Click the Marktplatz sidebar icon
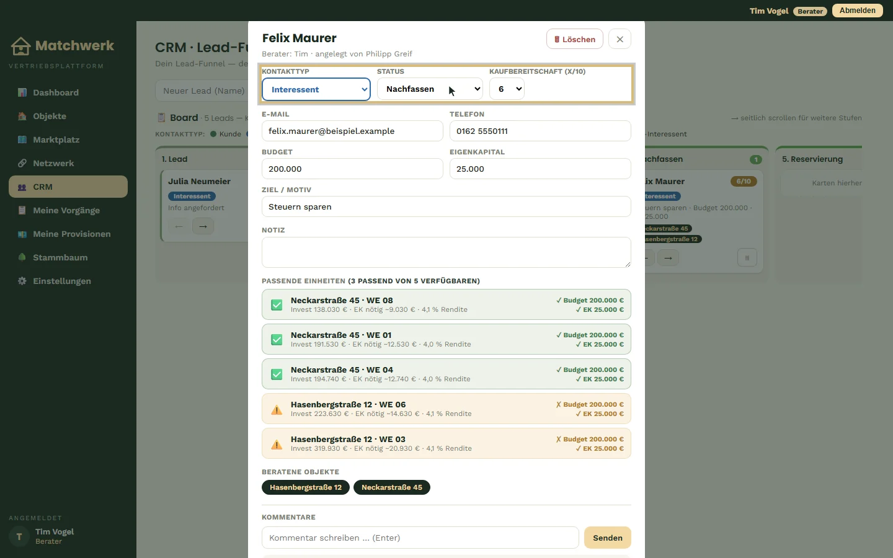 (22, 139)
